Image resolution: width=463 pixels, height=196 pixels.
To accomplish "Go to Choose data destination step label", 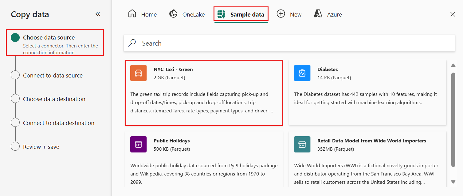I will pos(54,99).
